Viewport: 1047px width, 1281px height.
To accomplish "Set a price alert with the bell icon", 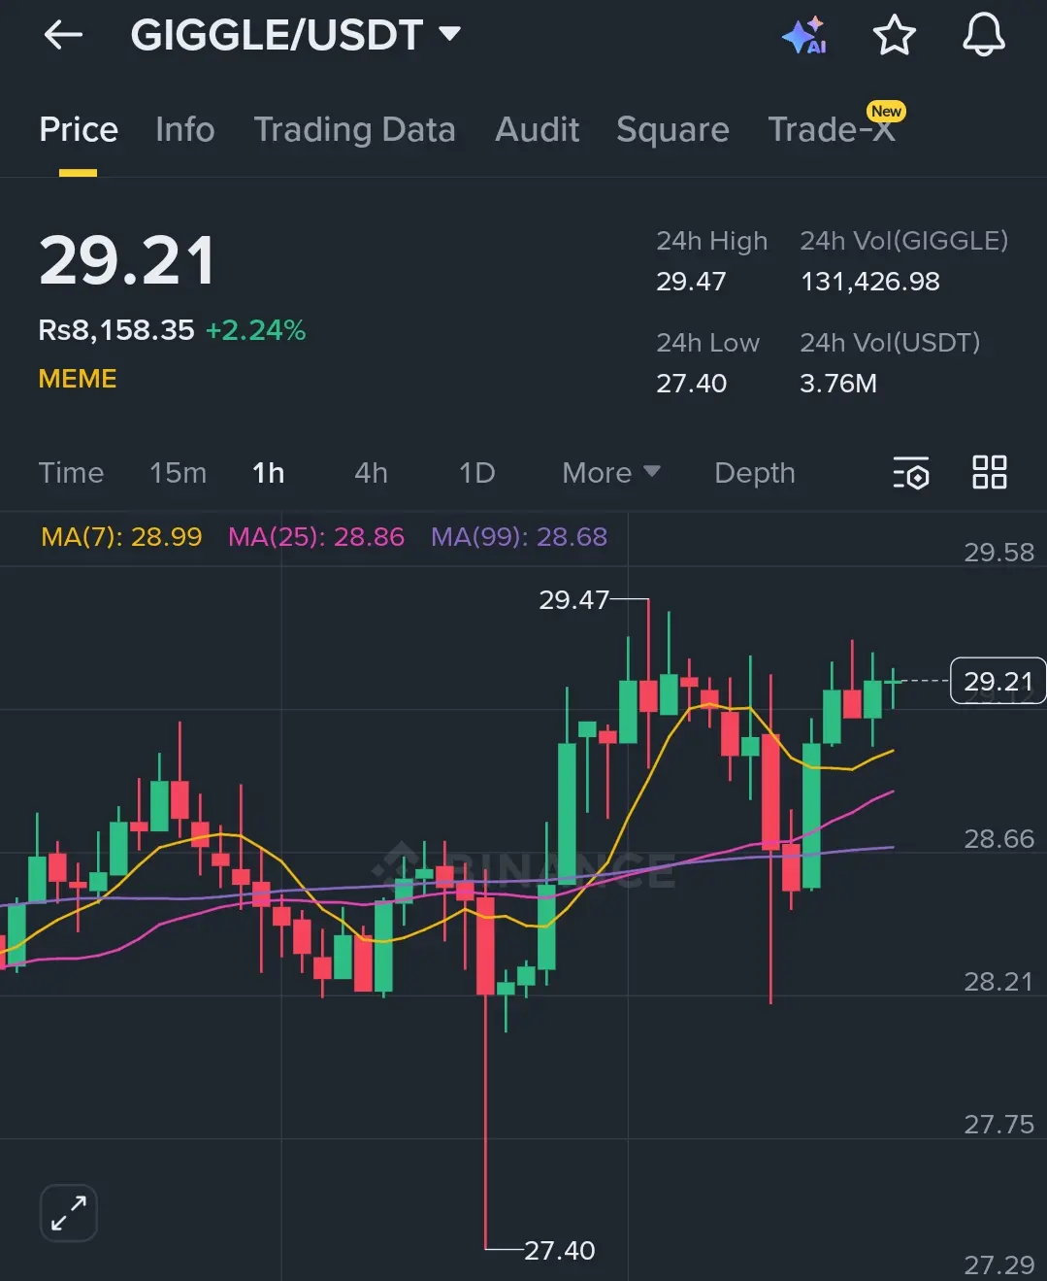I will point(983,35).
